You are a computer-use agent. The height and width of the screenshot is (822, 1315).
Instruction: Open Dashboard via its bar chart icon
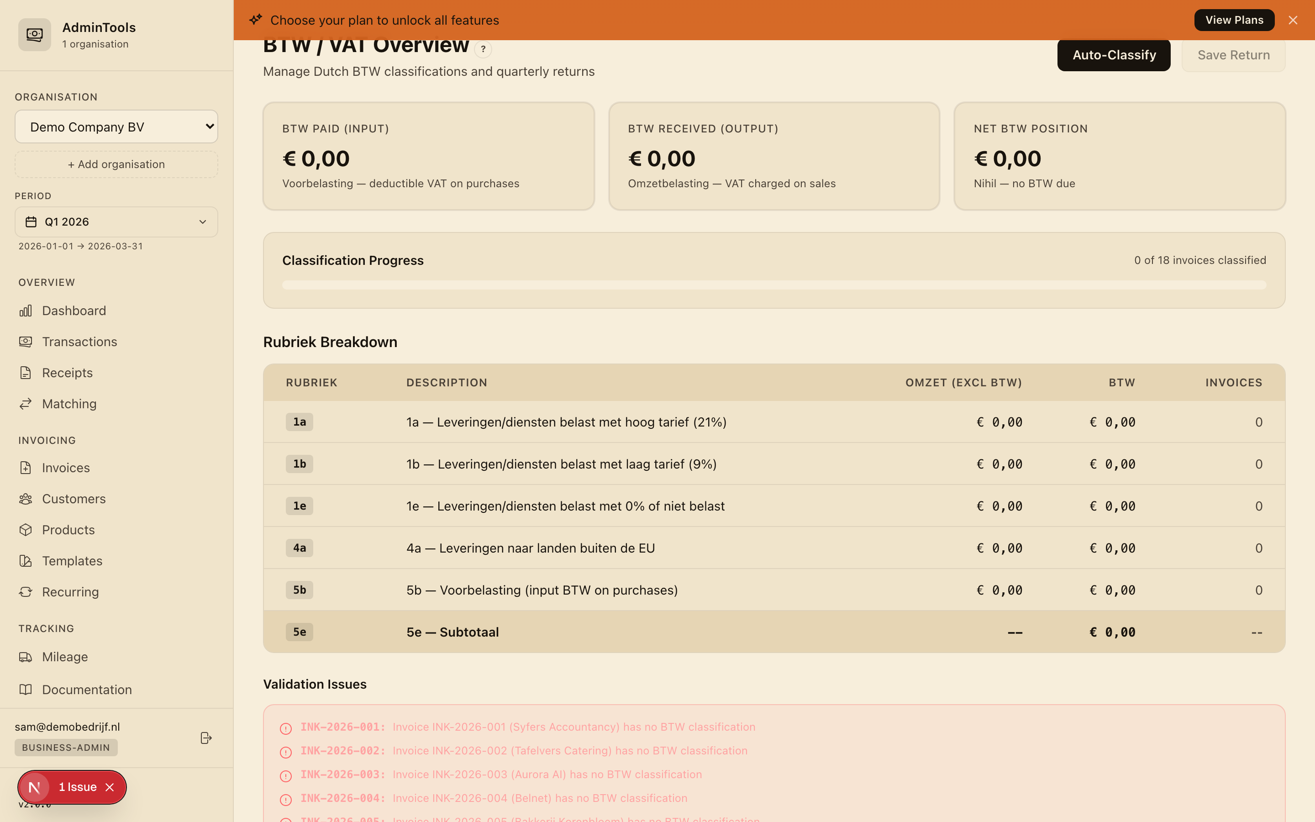tap(26, 311)
